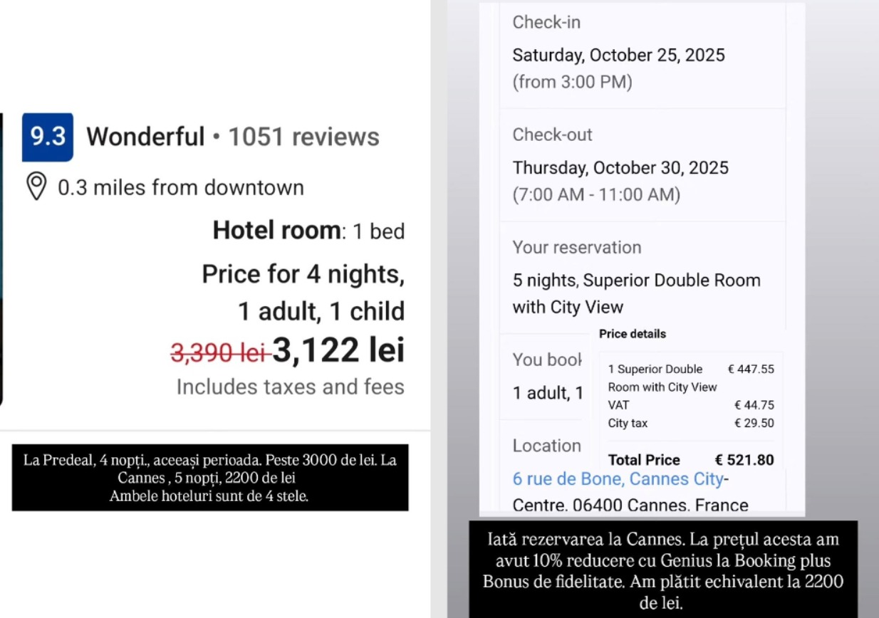Image resolution: width=879 pixels, height=618 pixels.
Task: Open the Your reservation section
Action: pyautogui.click(x=577, y=248)
